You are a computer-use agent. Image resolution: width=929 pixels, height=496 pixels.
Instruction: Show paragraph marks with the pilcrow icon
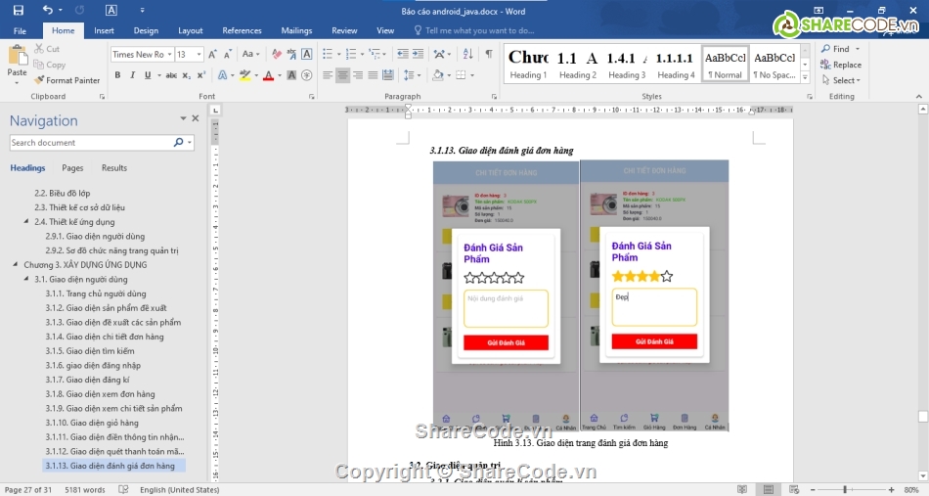(x=488, y=55)
